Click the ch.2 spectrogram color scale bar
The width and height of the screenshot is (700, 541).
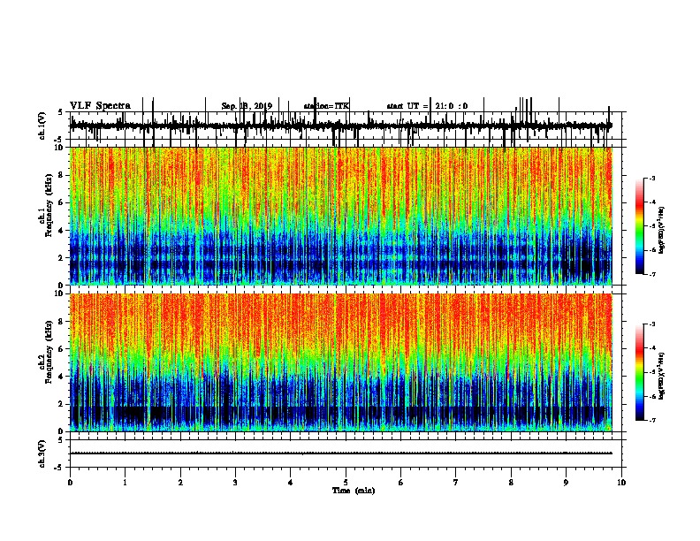pyautogui.click(x=639, y=372)
